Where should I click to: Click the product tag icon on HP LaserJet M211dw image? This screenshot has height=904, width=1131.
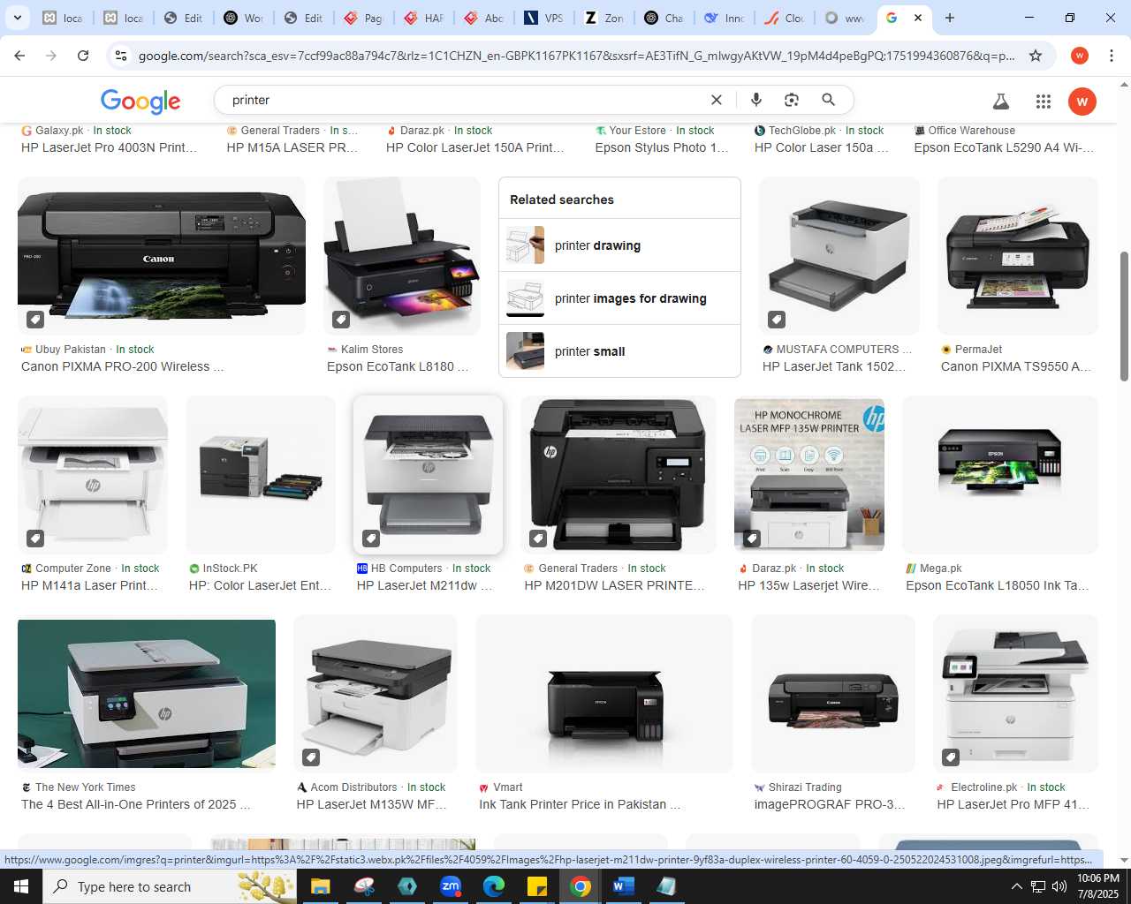click(x=371, y=538)
